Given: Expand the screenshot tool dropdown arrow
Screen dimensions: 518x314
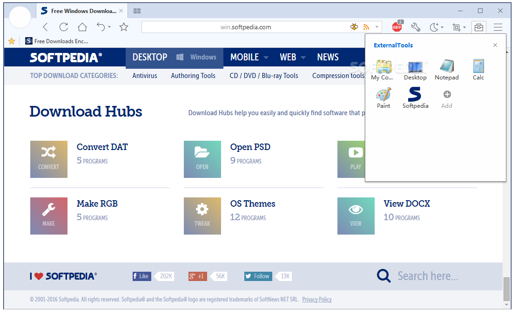Looking at the screenshot, I should (464, 27).
